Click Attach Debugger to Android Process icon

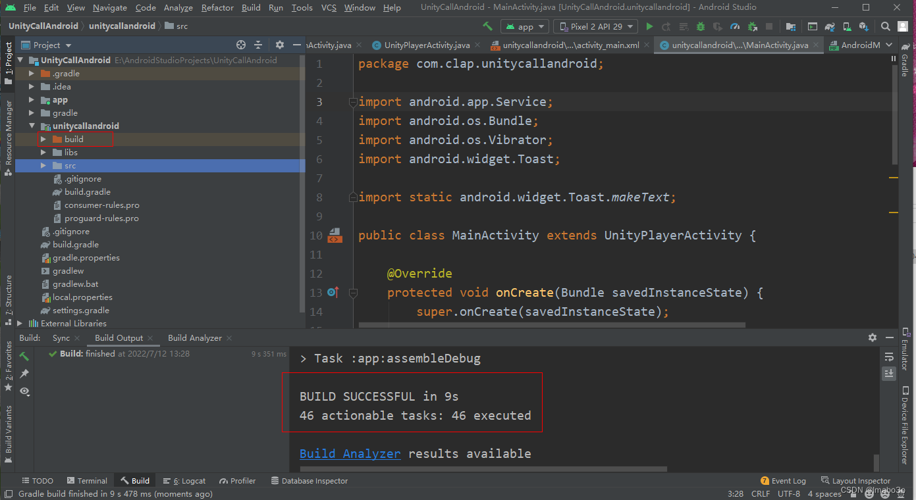point(752,26)
